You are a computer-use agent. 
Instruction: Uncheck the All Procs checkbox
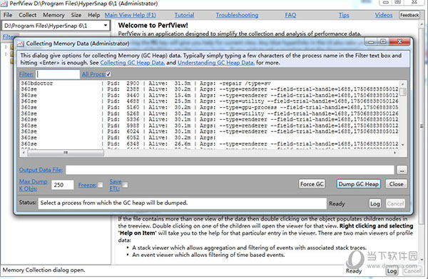pyautogui.click(x=108, y=74)
